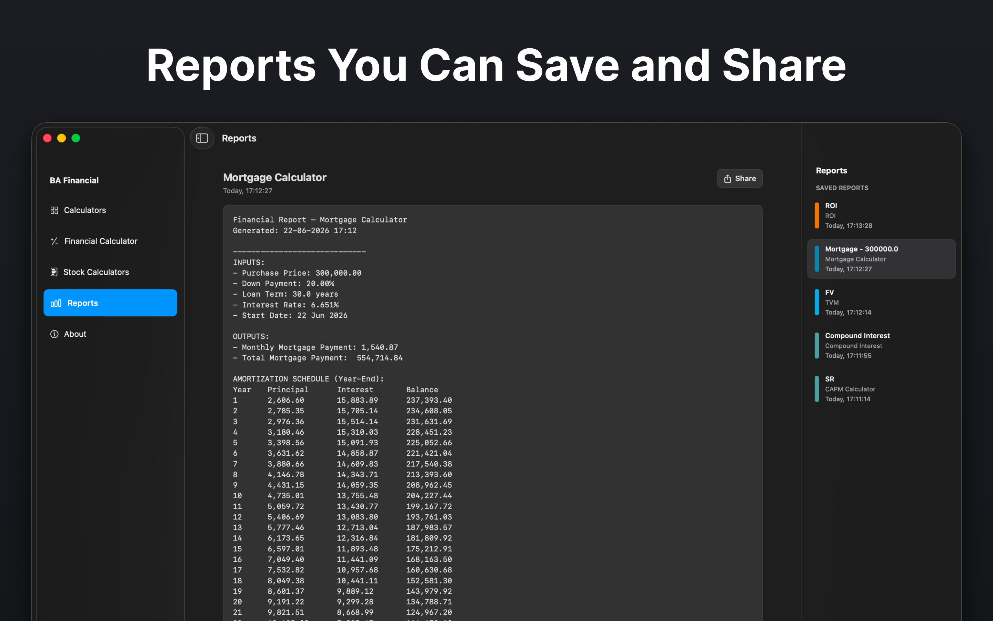
Task: Click the About info icon
Action: 54,334
